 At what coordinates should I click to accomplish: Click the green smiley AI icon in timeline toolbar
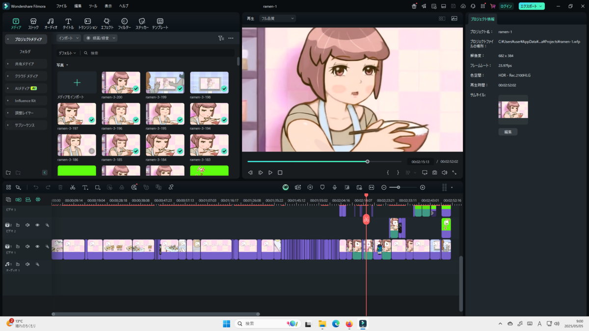[x=286, y=187]
